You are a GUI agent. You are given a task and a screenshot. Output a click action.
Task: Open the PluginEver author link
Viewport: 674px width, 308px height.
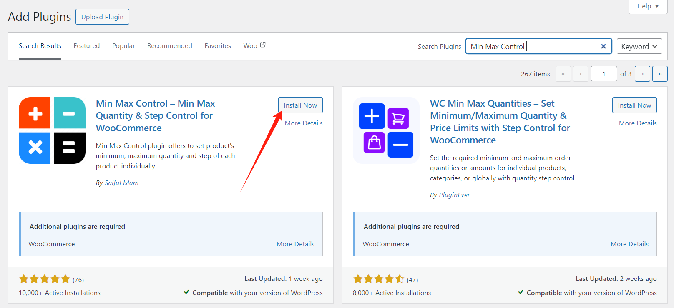pyautogui.click(x=454, y=195)
